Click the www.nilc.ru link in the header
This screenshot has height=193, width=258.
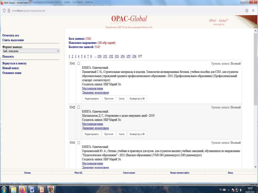pyautogui.click(x=219, y=24)
